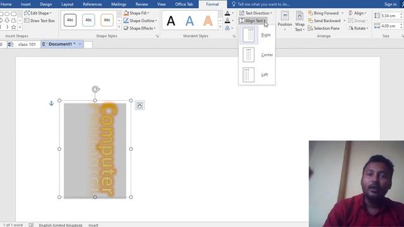The width and height of the screenshot is (404, 227).
Task: Open the Shape Fill dropdown
Action: (x=136, y=13)
